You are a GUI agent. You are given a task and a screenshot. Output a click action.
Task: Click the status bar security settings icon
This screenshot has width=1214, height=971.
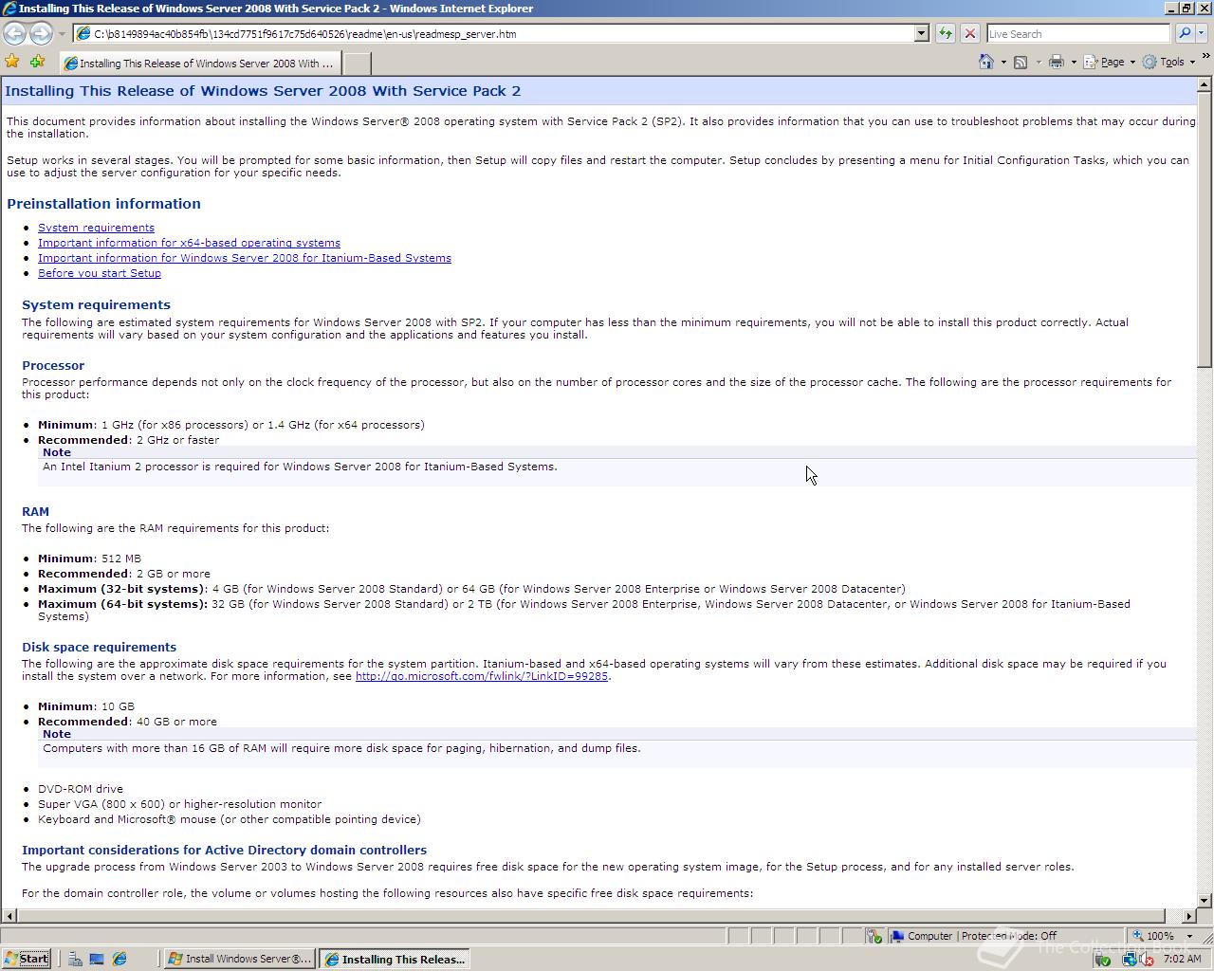tap(874, 936)
